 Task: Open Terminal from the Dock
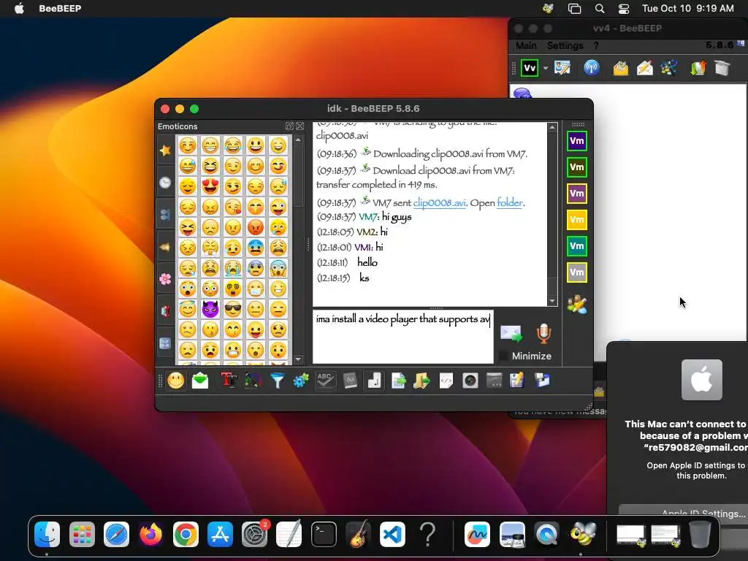324,534
